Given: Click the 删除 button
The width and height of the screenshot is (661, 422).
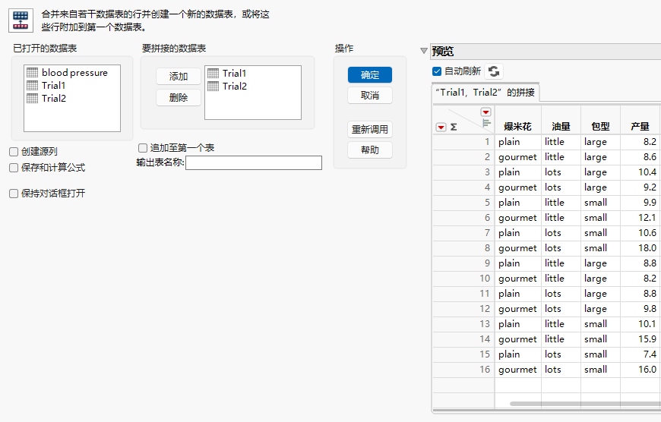Looking at the screenshot, I should pyautogui.click(x=179, y=98).
